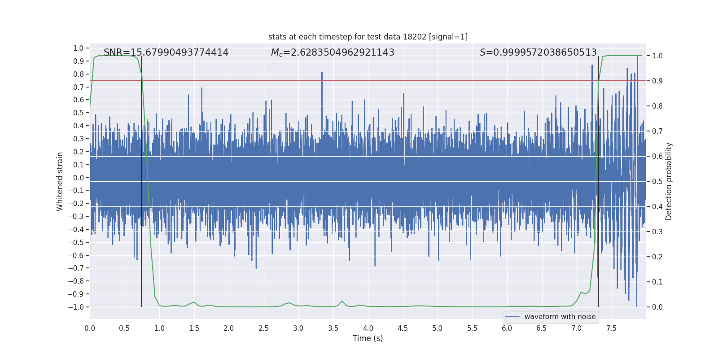The image size is (718, 359).
Task: Click the 5.5 tick on the time axis
Action: (x=473, y=328)
